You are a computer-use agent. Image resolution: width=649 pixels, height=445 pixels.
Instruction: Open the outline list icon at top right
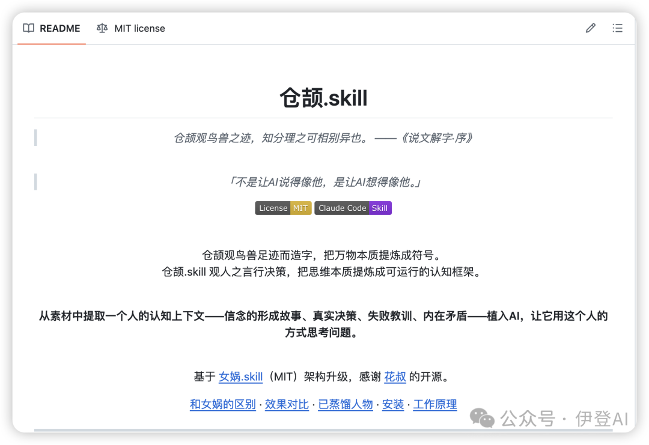point(617,28)
